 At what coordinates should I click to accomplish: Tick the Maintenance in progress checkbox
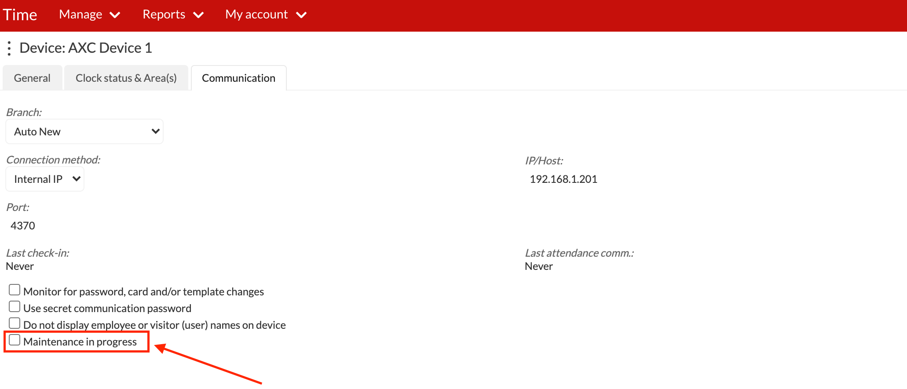coord(15,340)
